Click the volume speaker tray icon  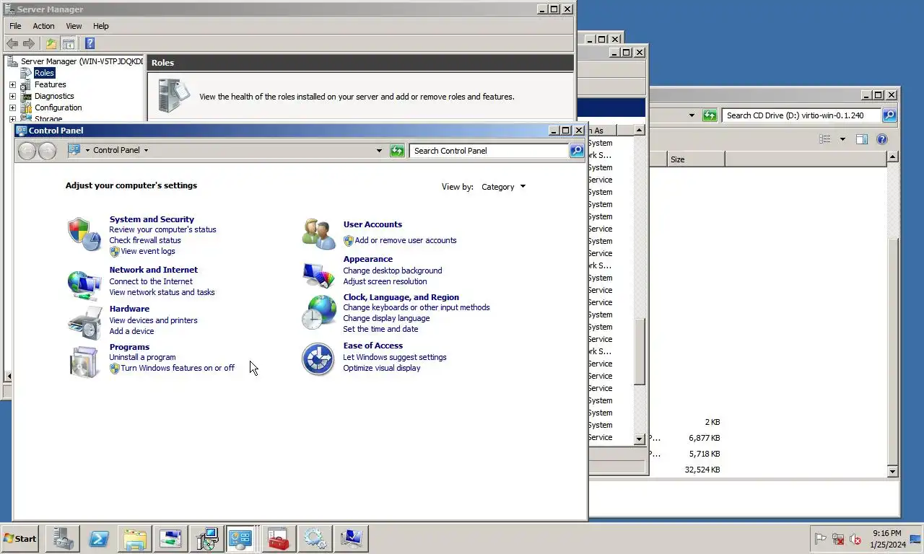click(x=855, y=539)
